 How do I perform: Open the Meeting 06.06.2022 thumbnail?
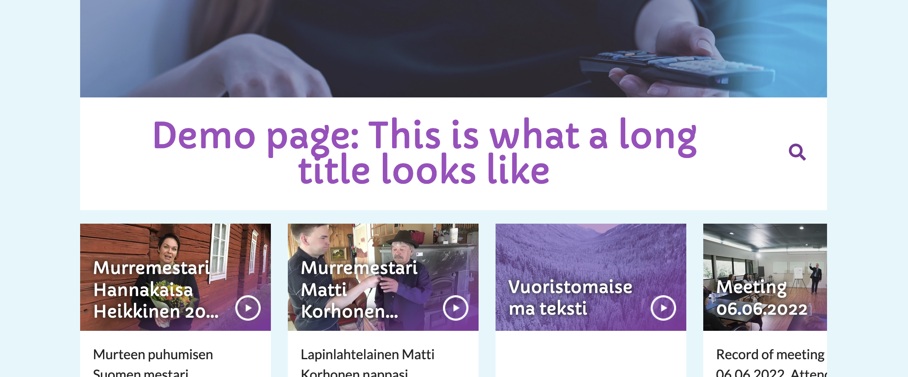pos(765,277)
